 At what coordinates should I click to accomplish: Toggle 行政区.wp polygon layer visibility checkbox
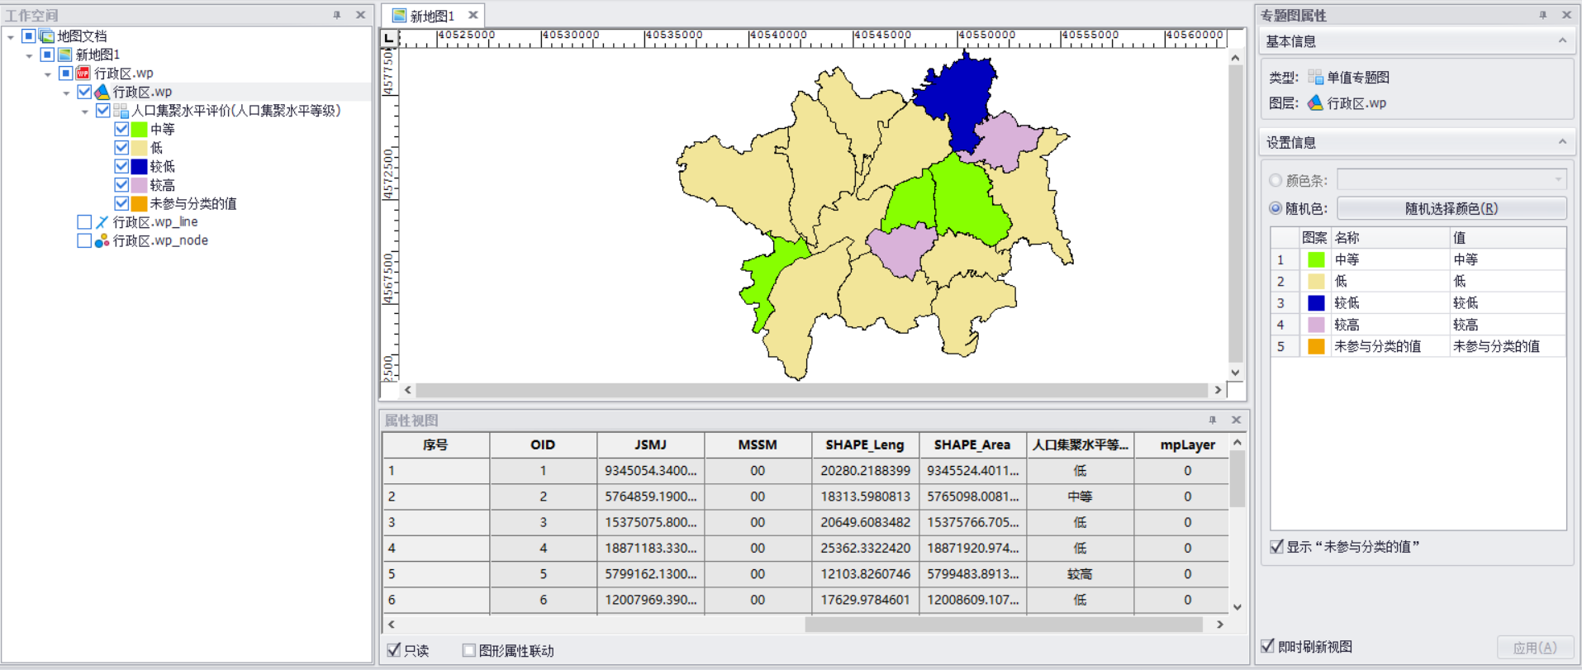point(84,92)
